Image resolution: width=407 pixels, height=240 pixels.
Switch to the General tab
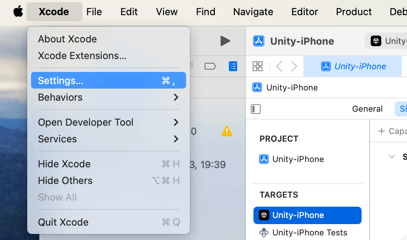367,109
